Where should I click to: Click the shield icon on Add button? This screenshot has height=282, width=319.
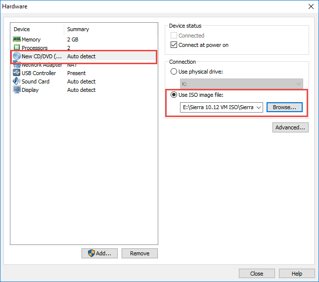click(91, 253)
